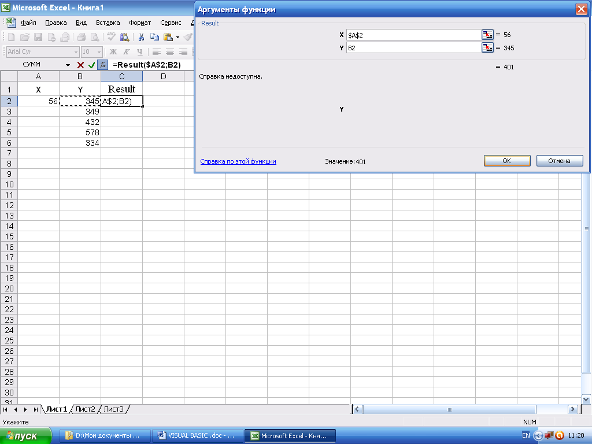The image size is (592, 444).
Task: Open the Arial Cyr font dropdown
Action: pyautogui.click(x=76, y=51)
